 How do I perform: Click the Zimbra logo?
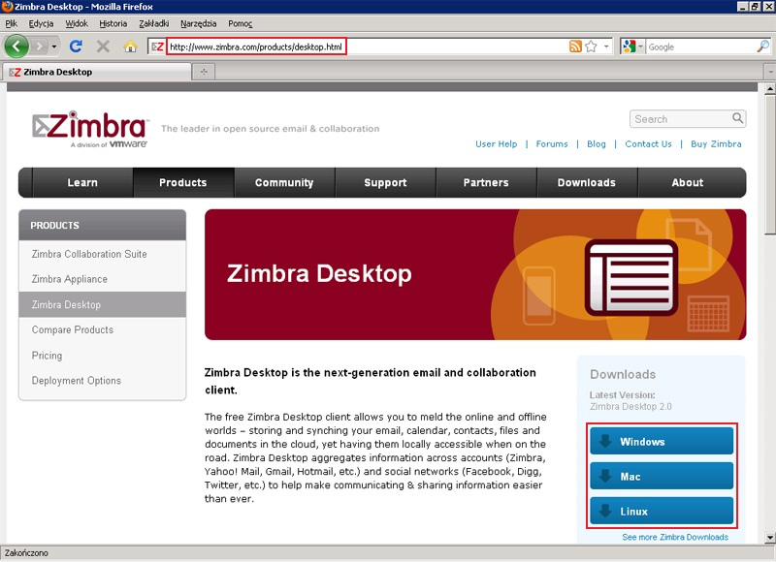point(90,129)
